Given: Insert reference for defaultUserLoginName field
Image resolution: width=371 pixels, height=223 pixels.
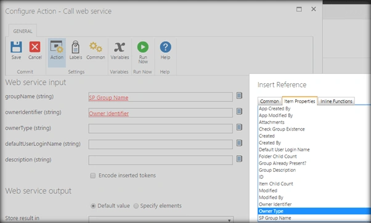Looking at the screenshot, I should pyautogui.click(x=239, y=143).
